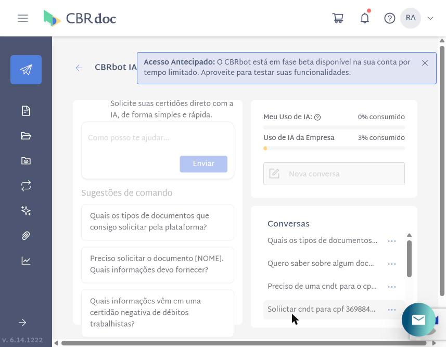Close the Acesso Antecipado banner
This screenshot has width=446, height=347.
point(425,63)
